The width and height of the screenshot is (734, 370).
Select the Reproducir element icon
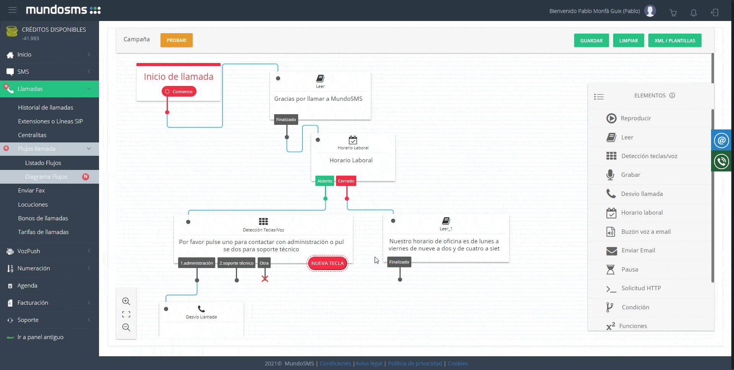611,118
